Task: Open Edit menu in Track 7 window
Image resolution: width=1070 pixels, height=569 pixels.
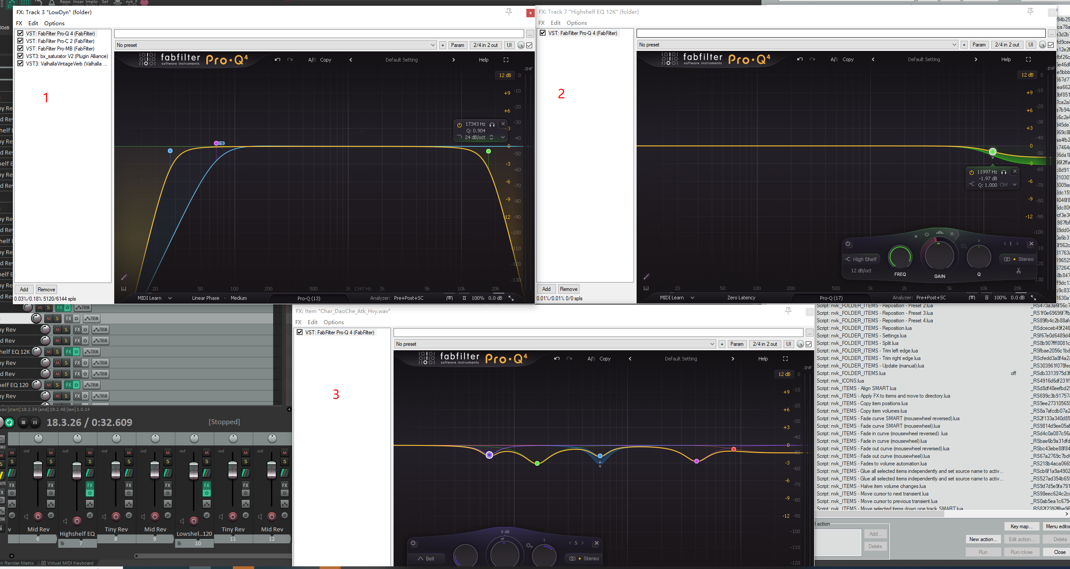Action: [x=556, y=23]
